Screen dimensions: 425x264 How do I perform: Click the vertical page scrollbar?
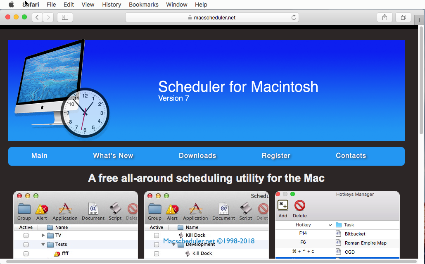(421, 80)
